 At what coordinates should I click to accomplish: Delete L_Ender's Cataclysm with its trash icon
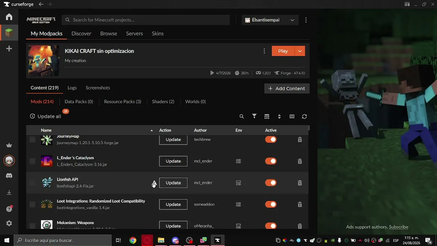[x=300, y=161]
